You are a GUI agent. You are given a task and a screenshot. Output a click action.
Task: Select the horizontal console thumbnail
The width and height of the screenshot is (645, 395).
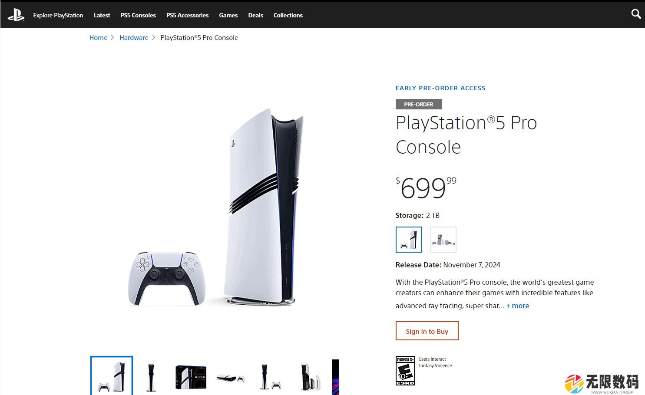[x=230, y=378]
